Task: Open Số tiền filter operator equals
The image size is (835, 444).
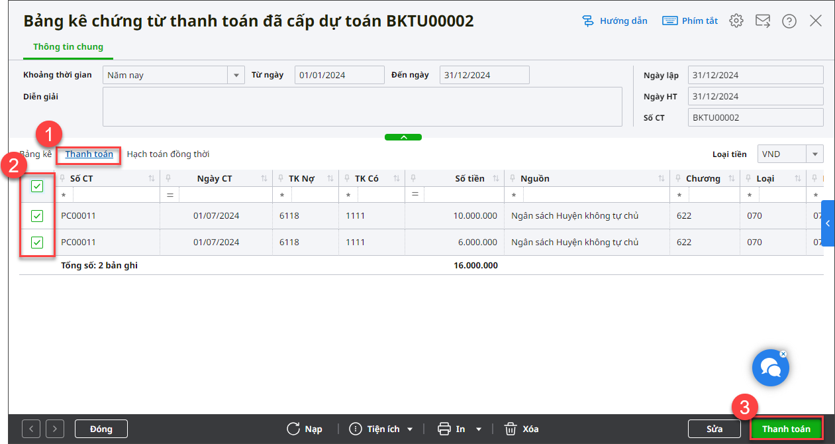Action: coord(415,195)
